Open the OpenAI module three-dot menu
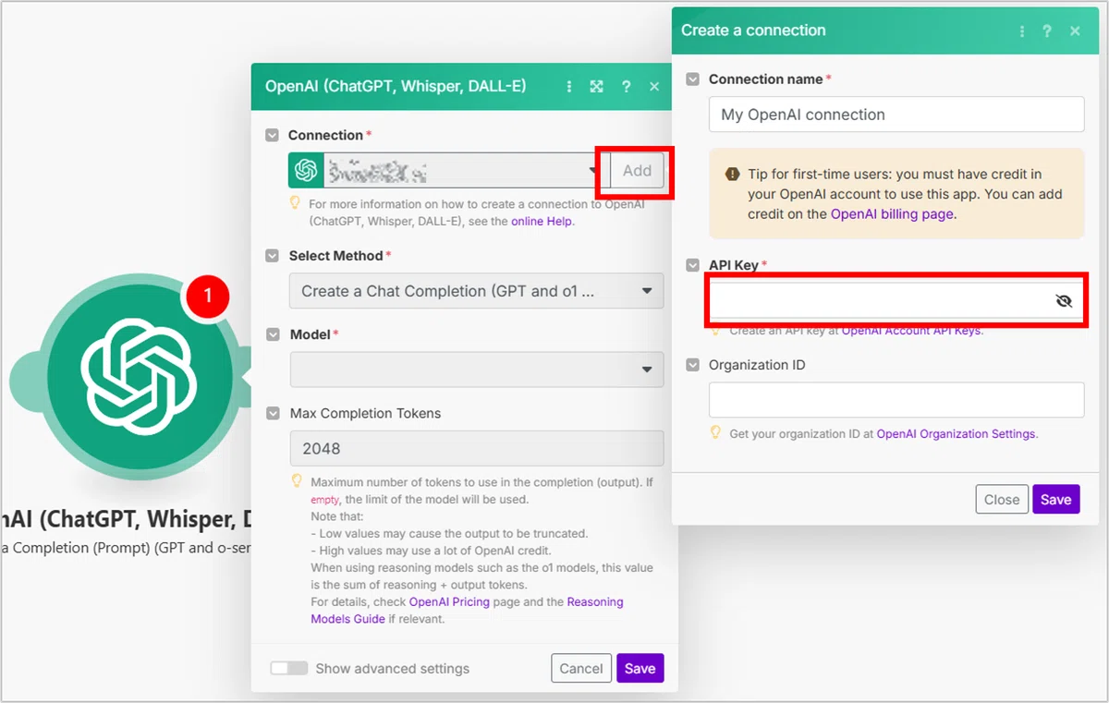Image resolution: width=1109 pixels, height=703 pixels. point(568,86)
